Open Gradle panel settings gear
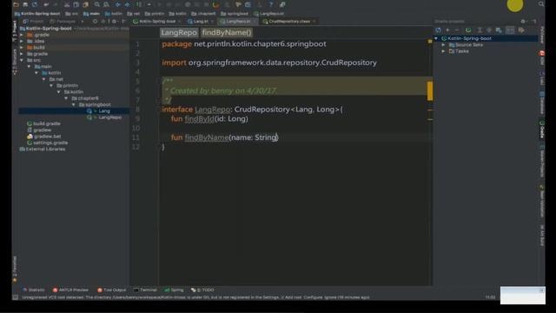Viewport: 556px width, 313px height. (523, 21)
